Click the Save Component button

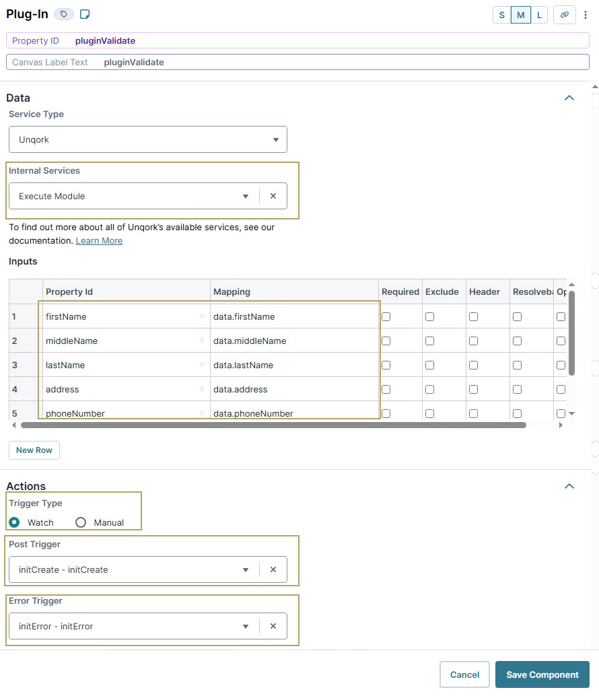(542, 674)
